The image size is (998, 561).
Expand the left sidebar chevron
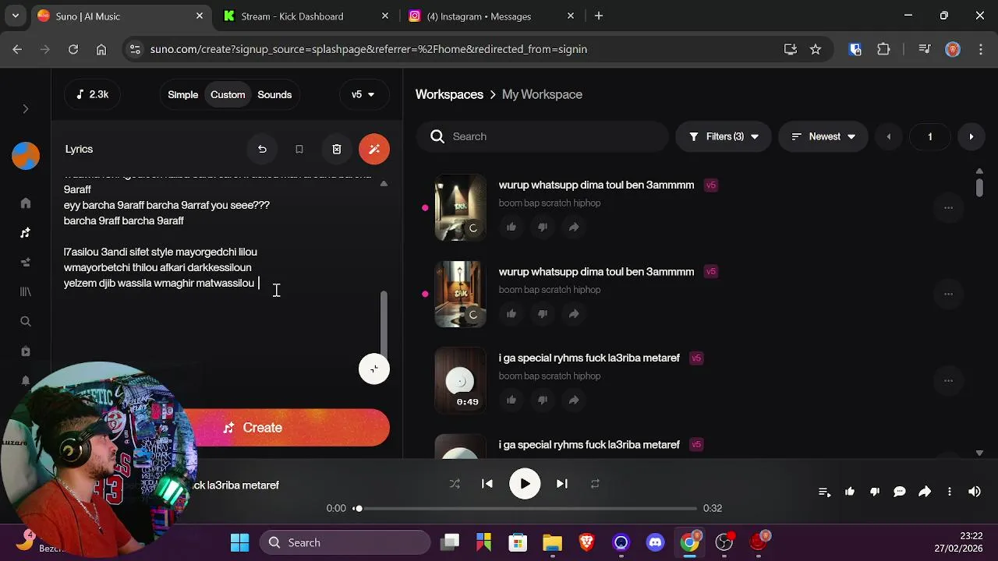[x=25, y=109]
